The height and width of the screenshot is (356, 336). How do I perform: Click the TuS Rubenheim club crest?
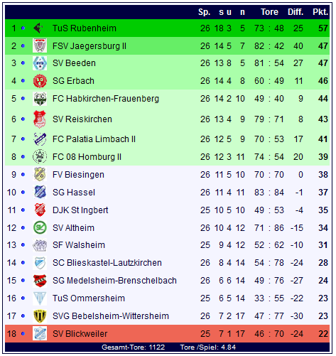[38, 28]
